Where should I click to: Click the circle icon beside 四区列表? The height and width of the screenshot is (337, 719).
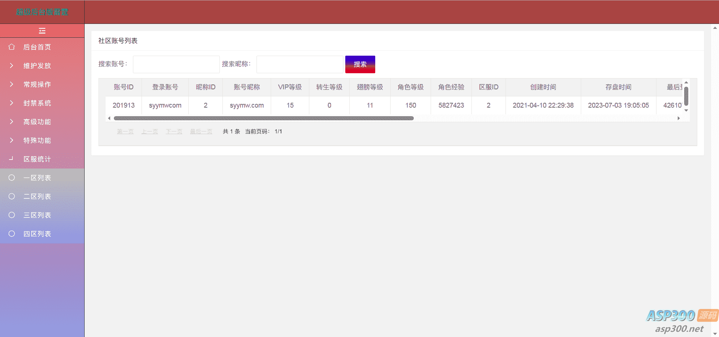(x=12, y=234)
